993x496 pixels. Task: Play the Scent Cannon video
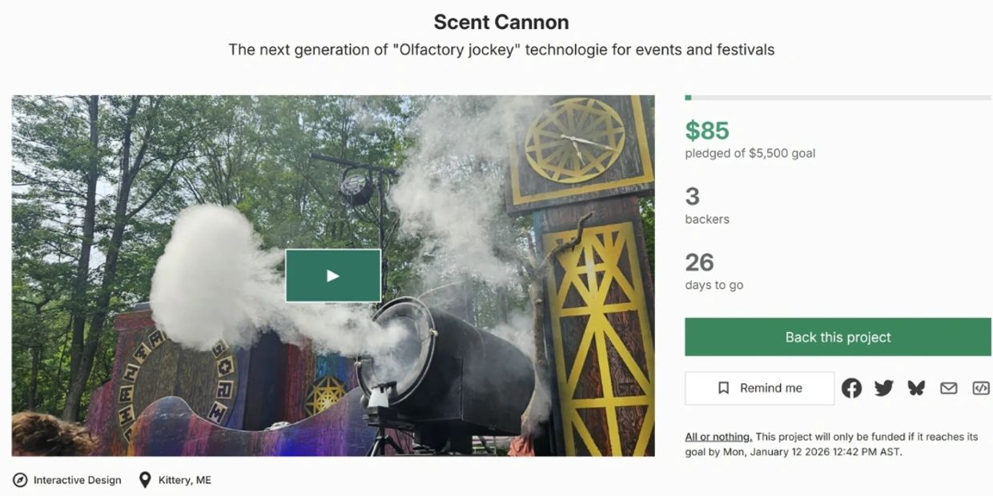tap(333, 274)
